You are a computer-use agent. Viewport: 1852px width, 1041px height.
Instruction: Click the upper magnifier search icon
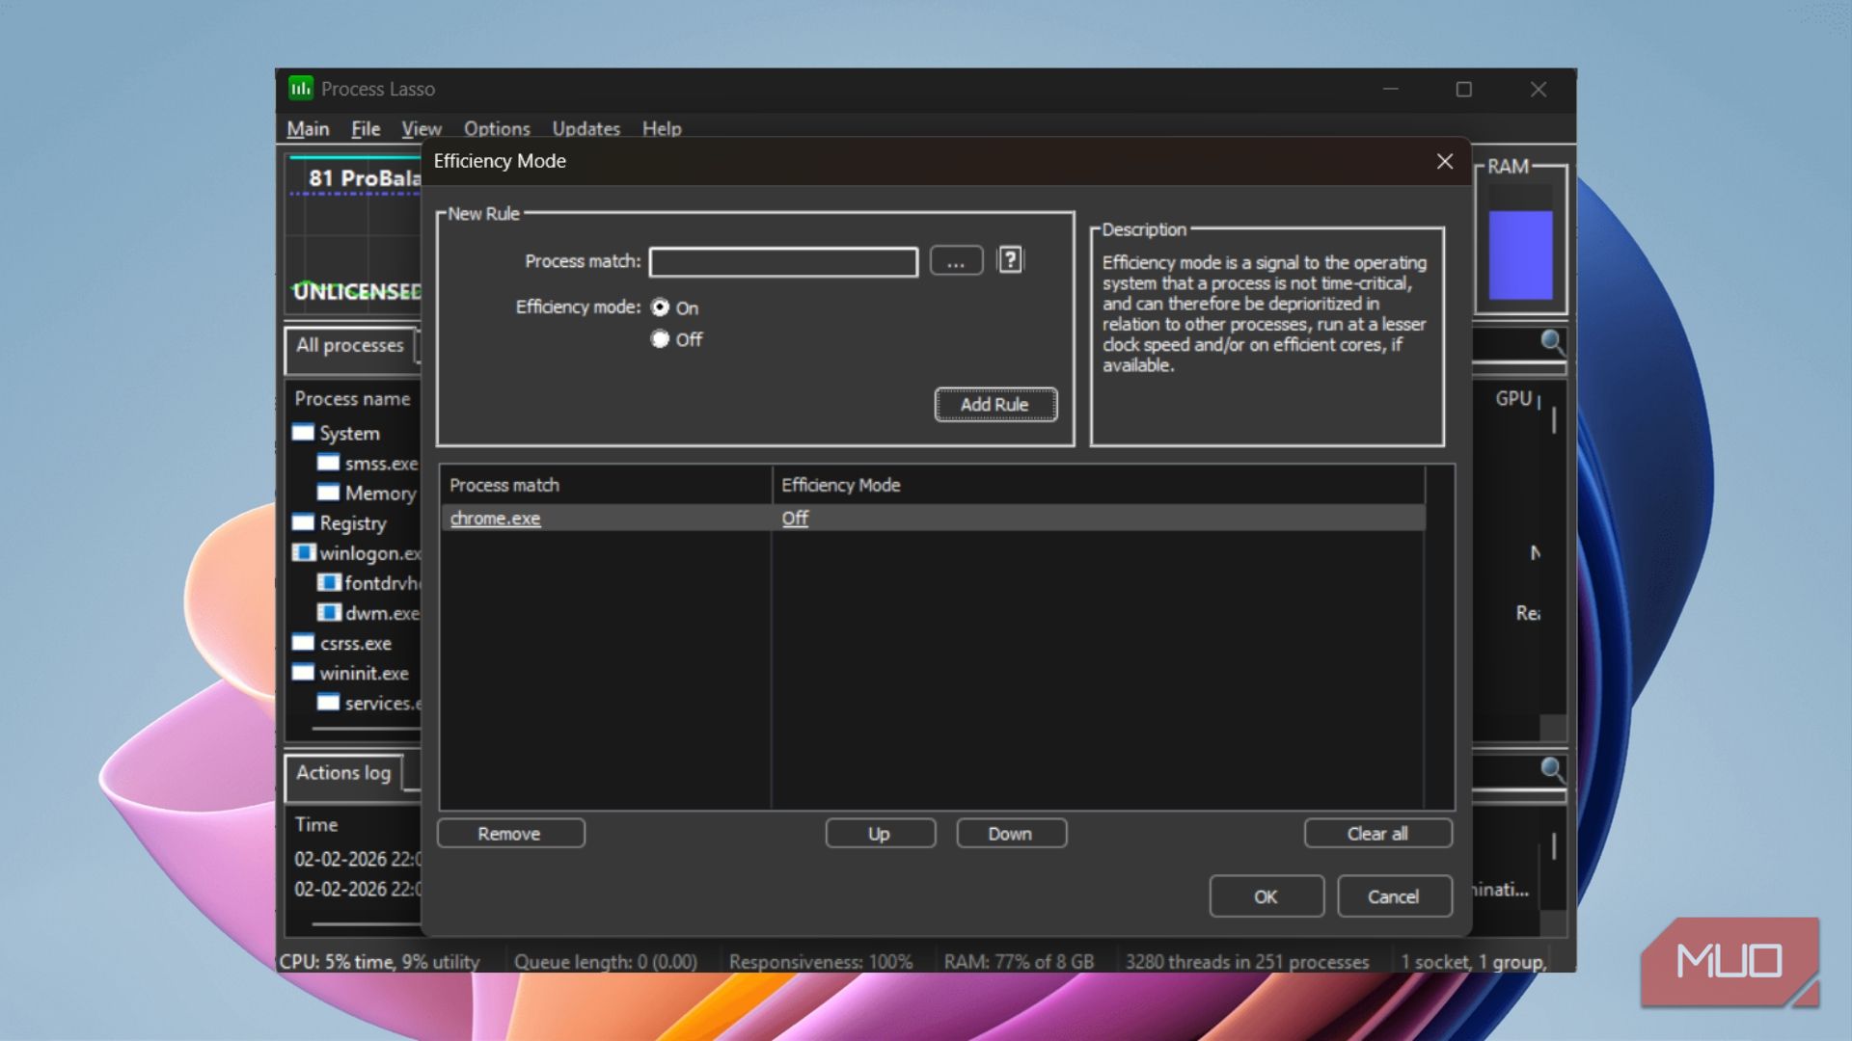(1551, 342)
